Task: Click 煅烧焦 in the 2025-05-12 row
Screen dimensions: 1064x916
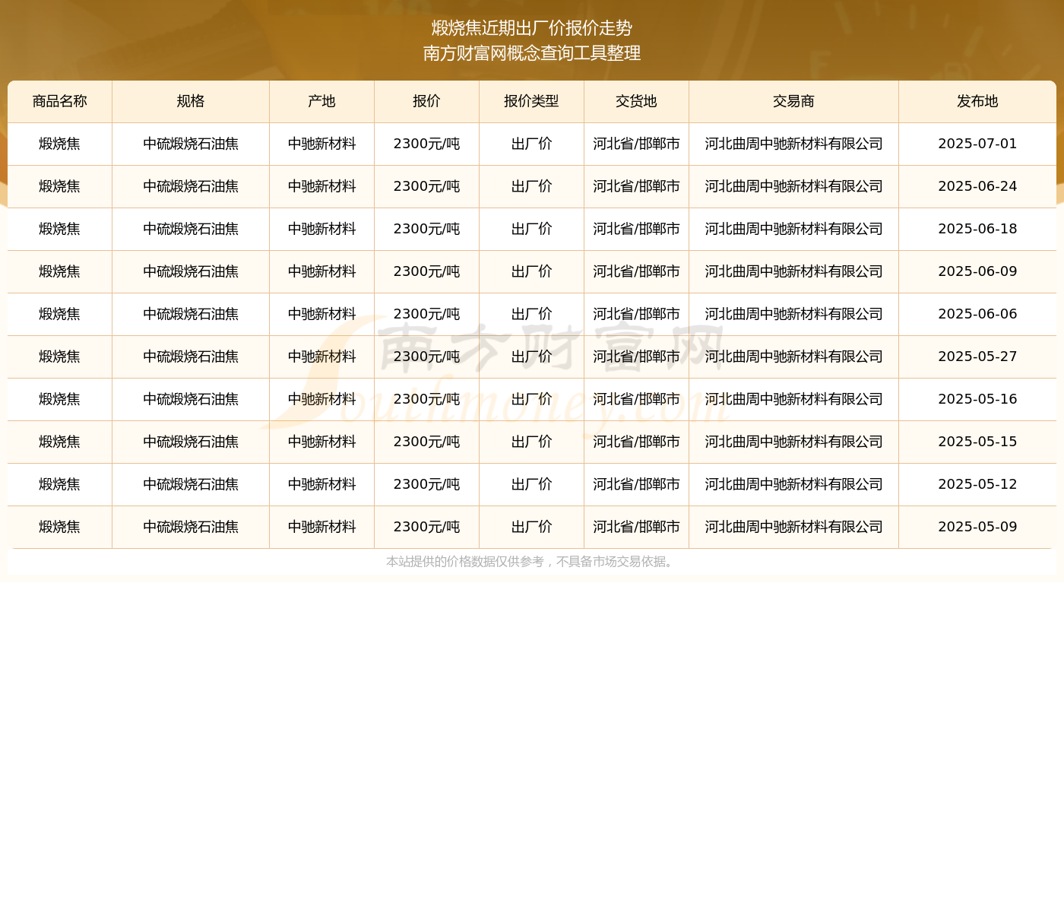Action: click(x=60, y=484)
